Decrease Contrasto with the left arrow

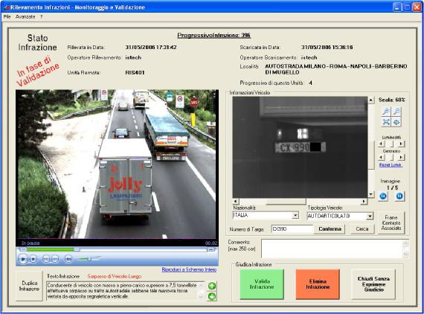382,157
